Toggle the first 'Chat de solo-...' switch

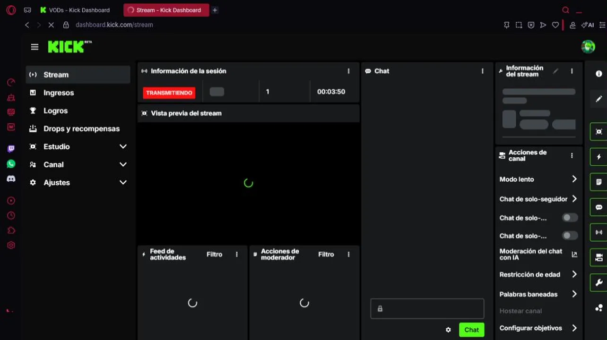tap(570, 218)
